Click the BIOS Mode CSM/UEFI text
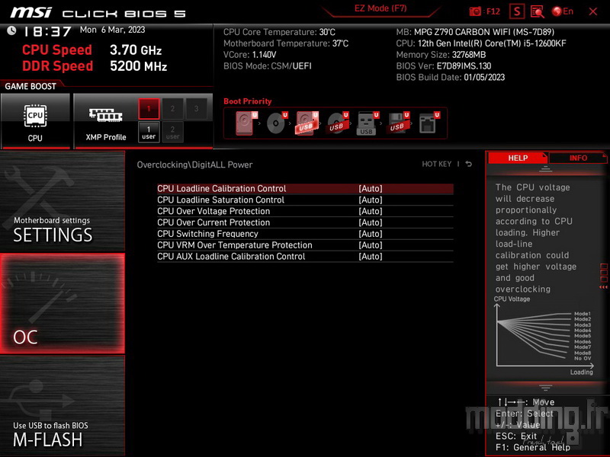 pos(268,66)
